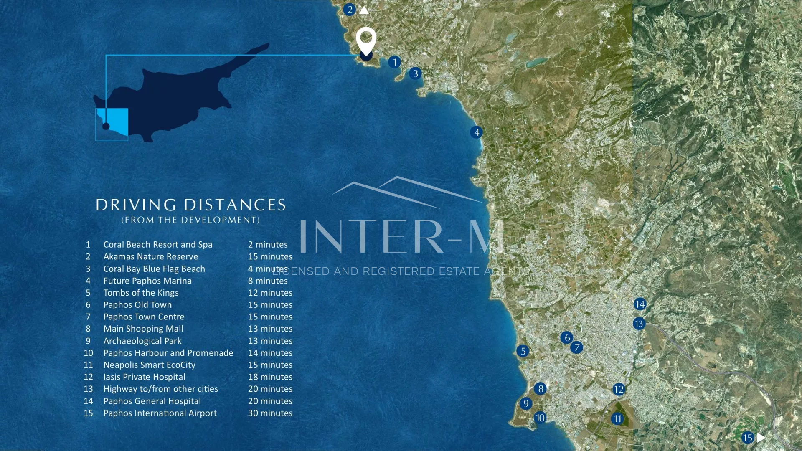Select map marker number 9

point(526,403)
